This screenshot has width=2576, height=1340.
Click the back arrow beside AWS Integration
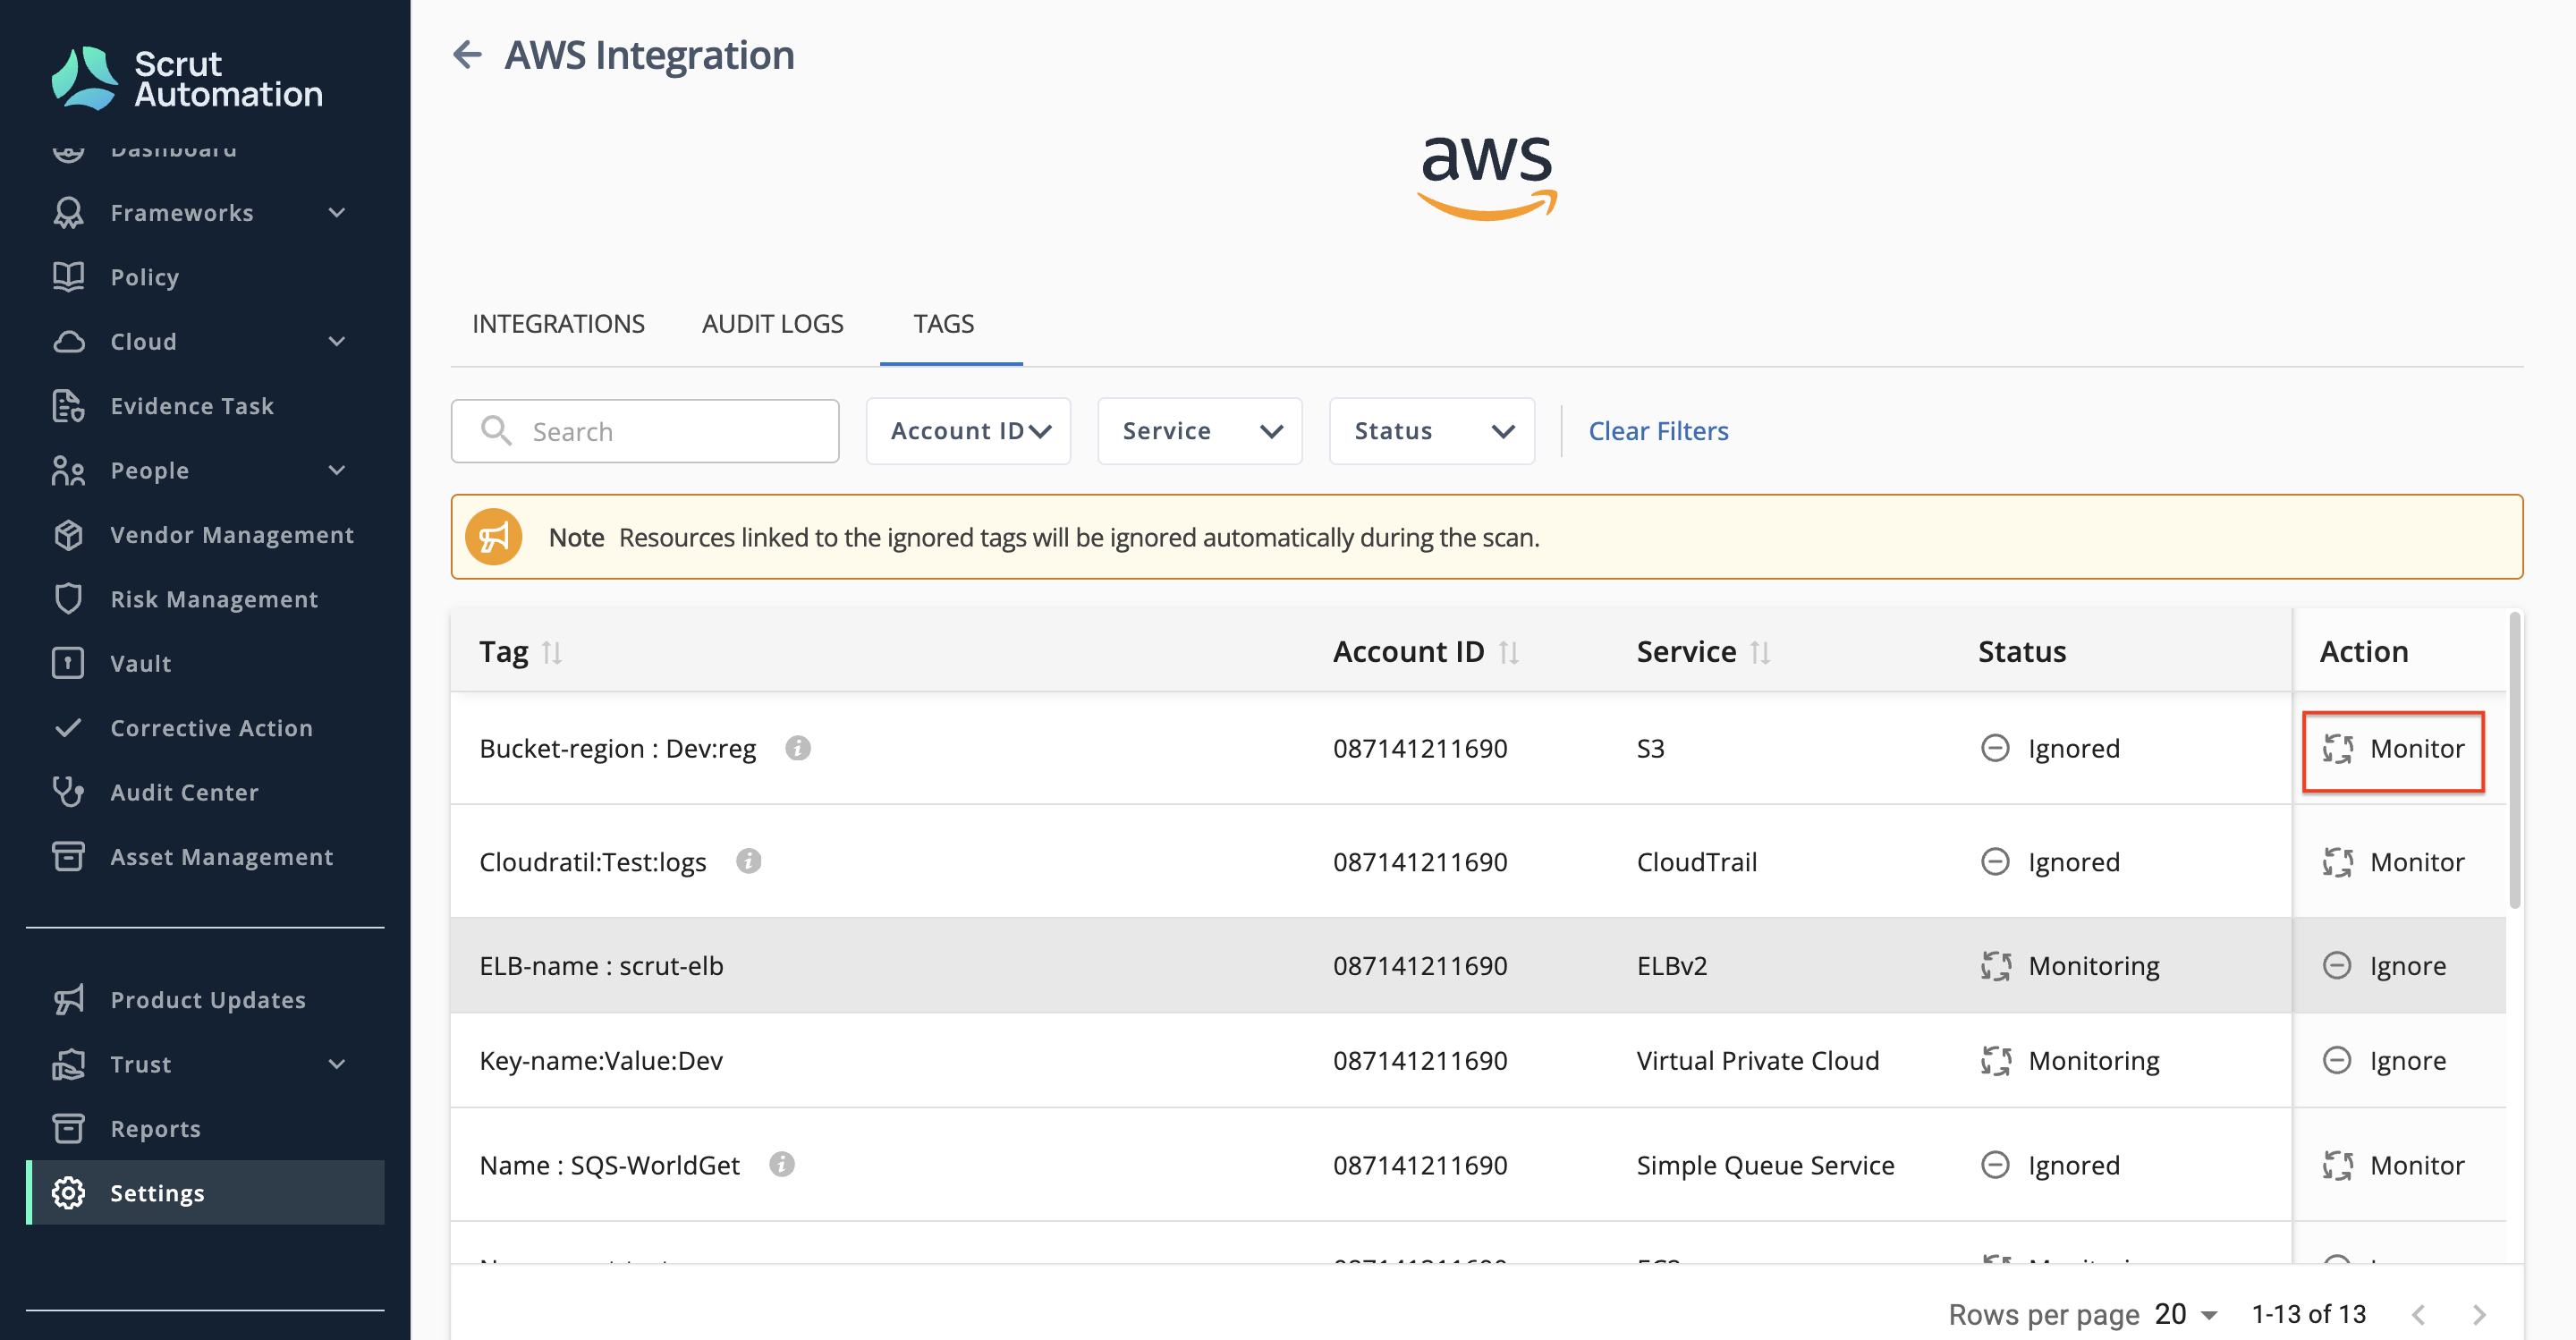[x=467, y=54]
